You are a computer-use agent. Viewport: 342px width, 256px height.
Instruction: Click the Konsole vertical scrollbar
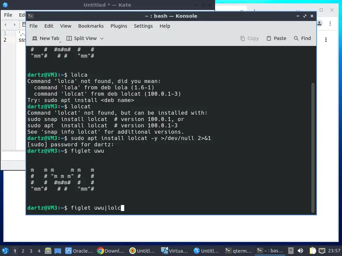tap(313, 147)
